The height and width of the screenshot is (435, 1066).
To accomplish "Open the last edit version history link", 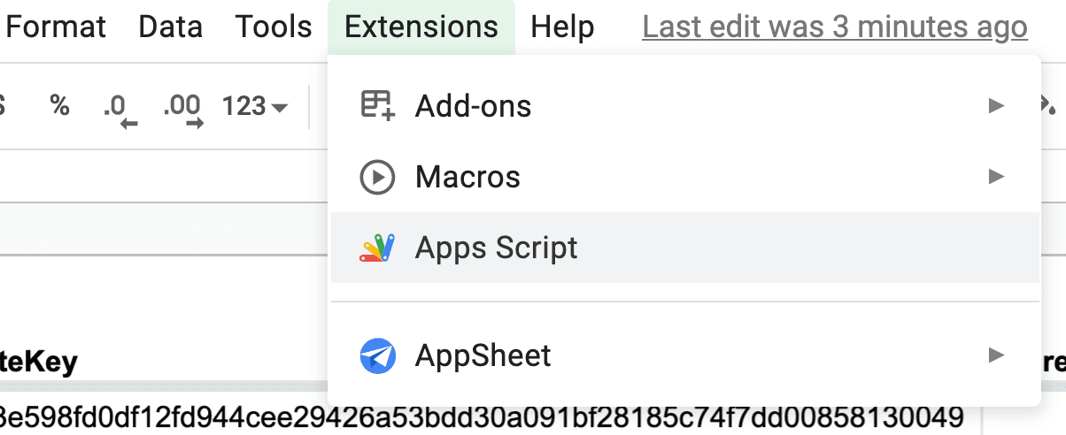I will click(x=835, y=27).
